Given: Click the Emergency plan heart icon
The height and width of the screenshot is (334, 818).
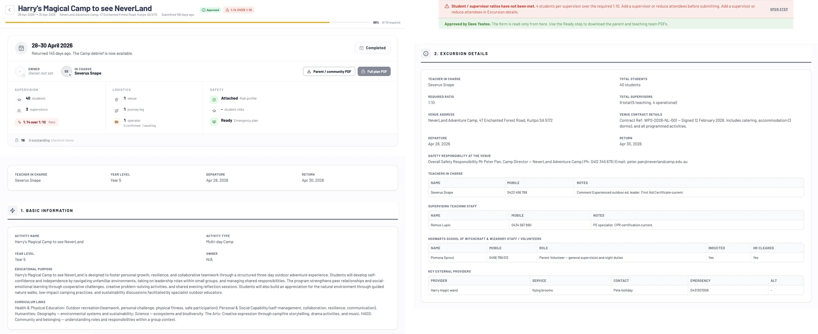Looking at the screenshot, I should 214,122.
